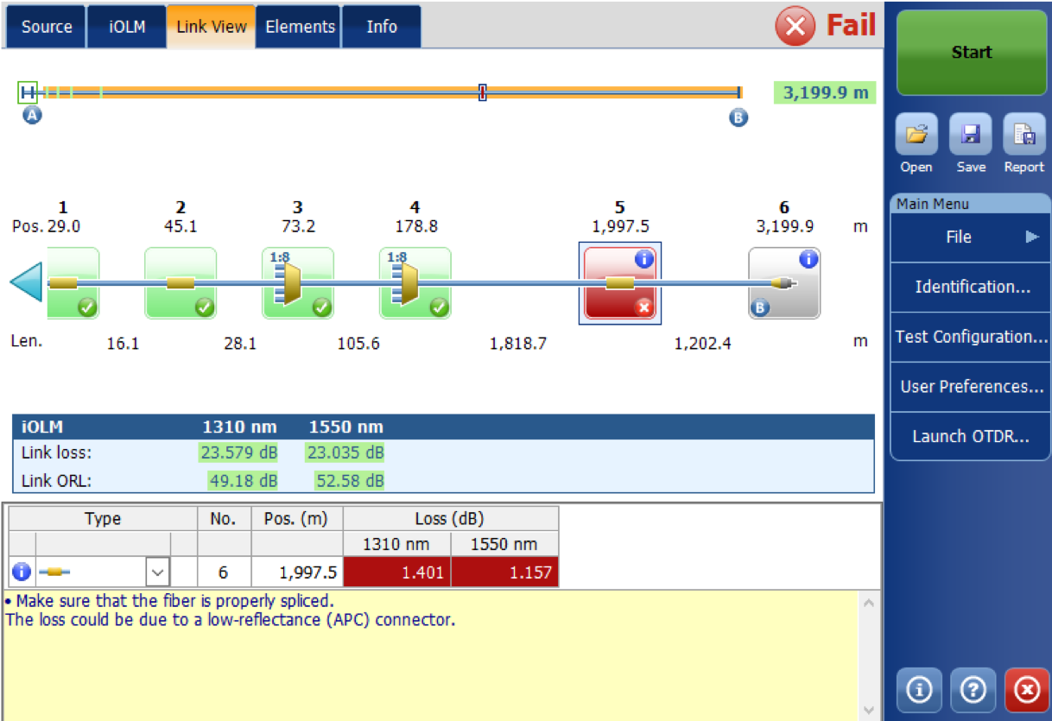The image size is (1052, 721).
Task: Click the info icon in bottom right
Action: click(x=919, y=690)
